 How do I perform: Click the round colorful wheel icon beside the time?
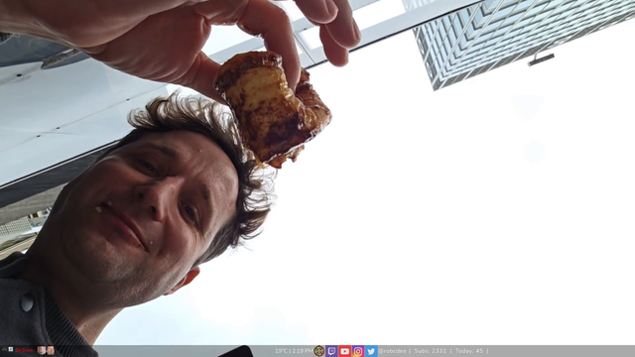pos(319,351)
